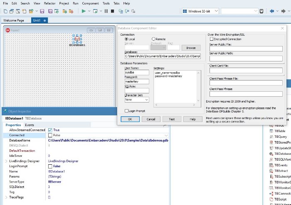Click the device rotate icon beside the empty combo
The image size is (291, 205).
click(261, 11)
